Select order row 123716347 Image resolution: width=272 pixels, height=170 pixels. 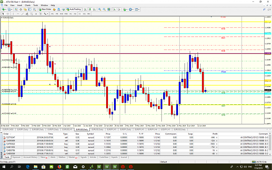point(136,137)
